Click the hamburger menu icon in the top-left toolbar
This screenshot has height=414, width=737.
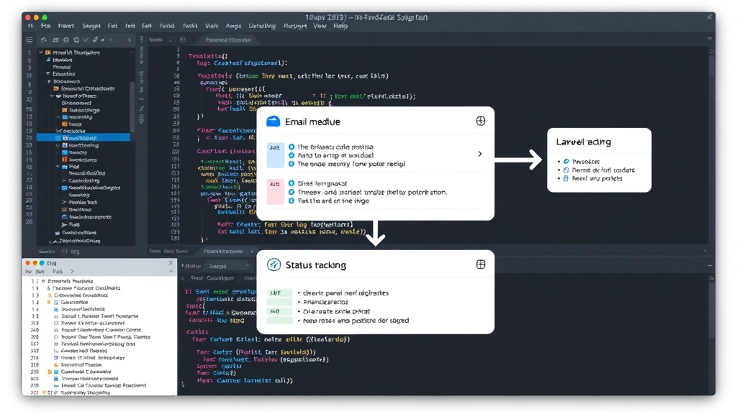pos(30,40)
